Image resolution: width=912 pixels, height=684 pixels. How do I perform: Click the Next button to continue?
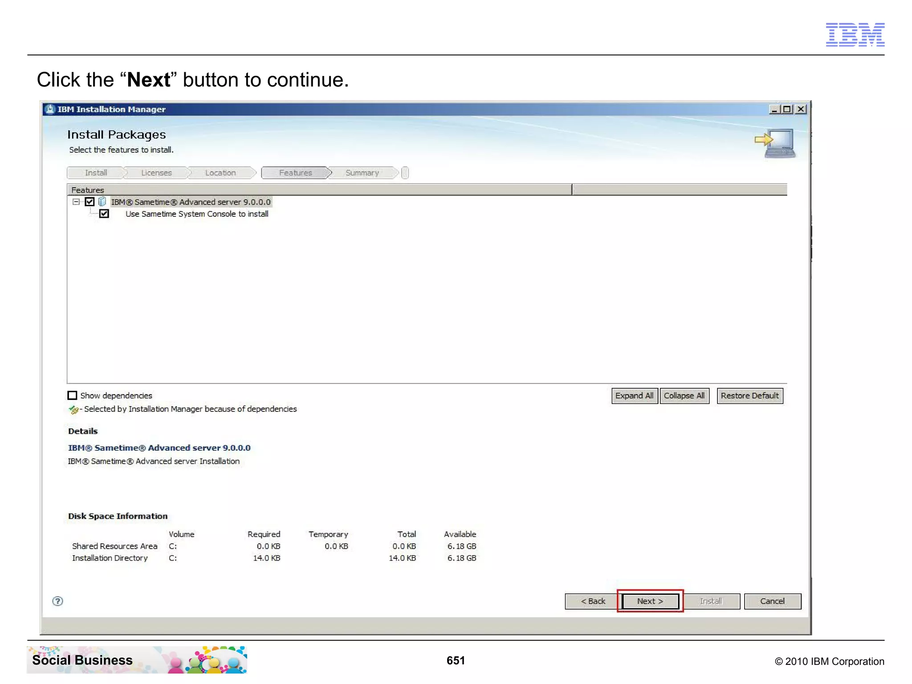[x=650, y=601]
